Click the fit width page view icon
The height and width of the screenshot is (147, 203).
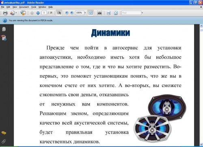(x=108, y=13)
